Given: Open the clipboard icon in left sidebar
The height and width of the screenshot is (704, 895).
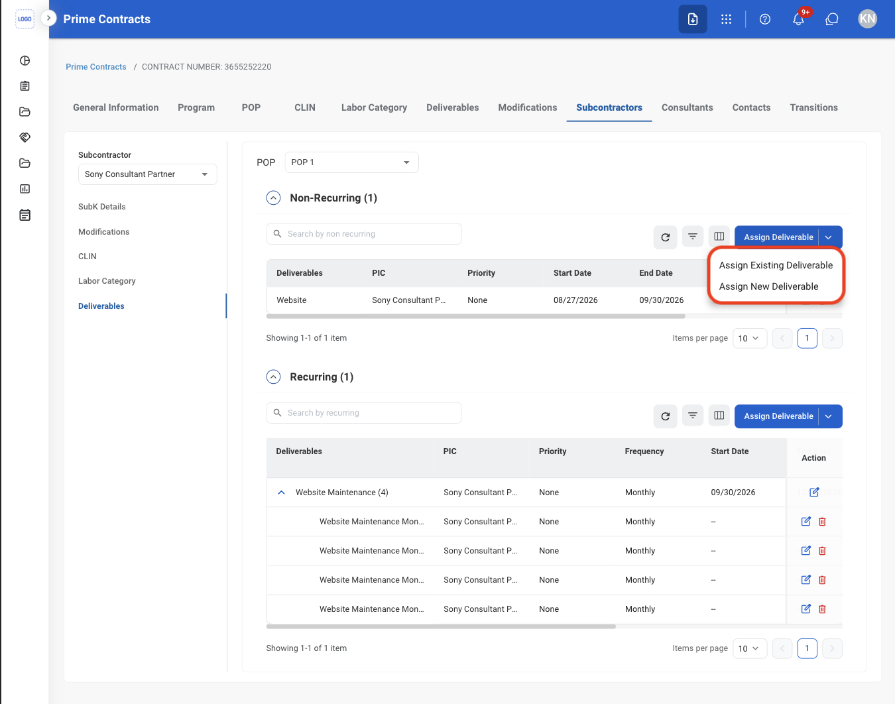Looking at the screenshot, I should point(25,86).
